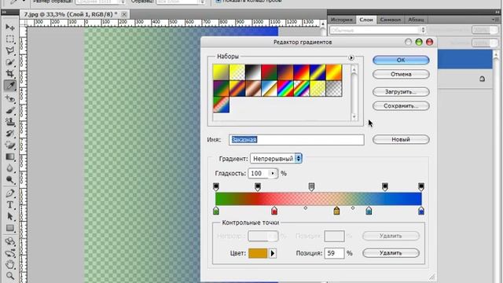Click the Позиция field showing 59

pos(334,253)
